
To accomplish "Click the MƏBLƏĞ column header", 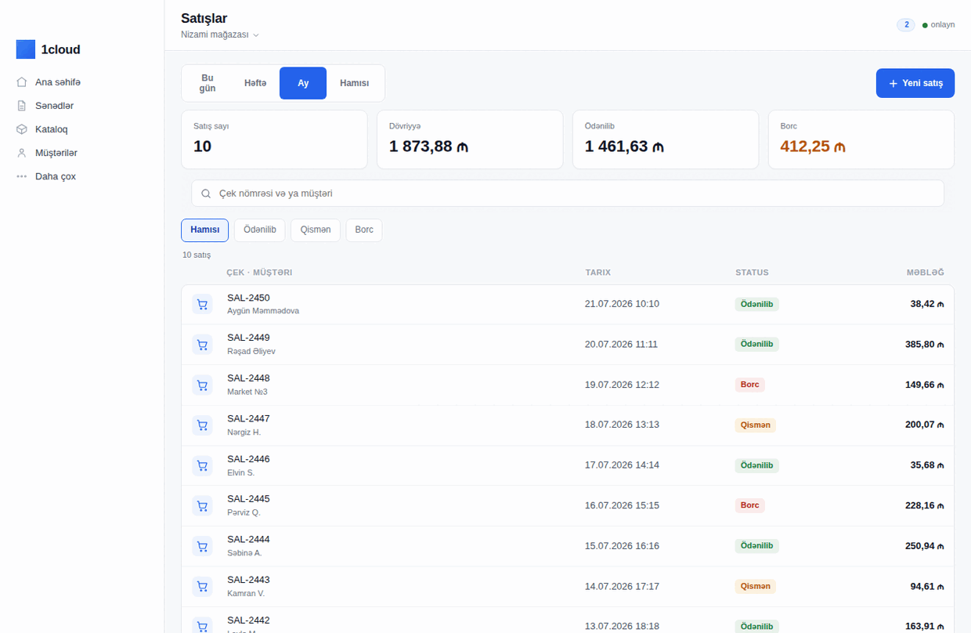I will [x=926, y=273].
